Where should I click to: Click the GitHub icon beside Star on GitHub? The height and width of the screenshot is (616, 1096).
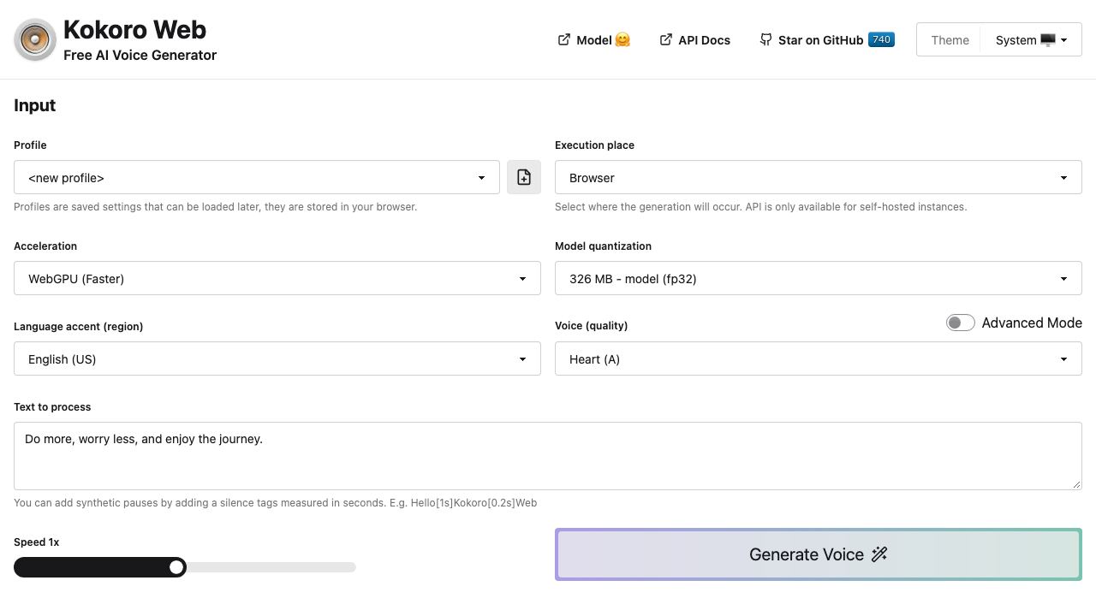point(765,39)
